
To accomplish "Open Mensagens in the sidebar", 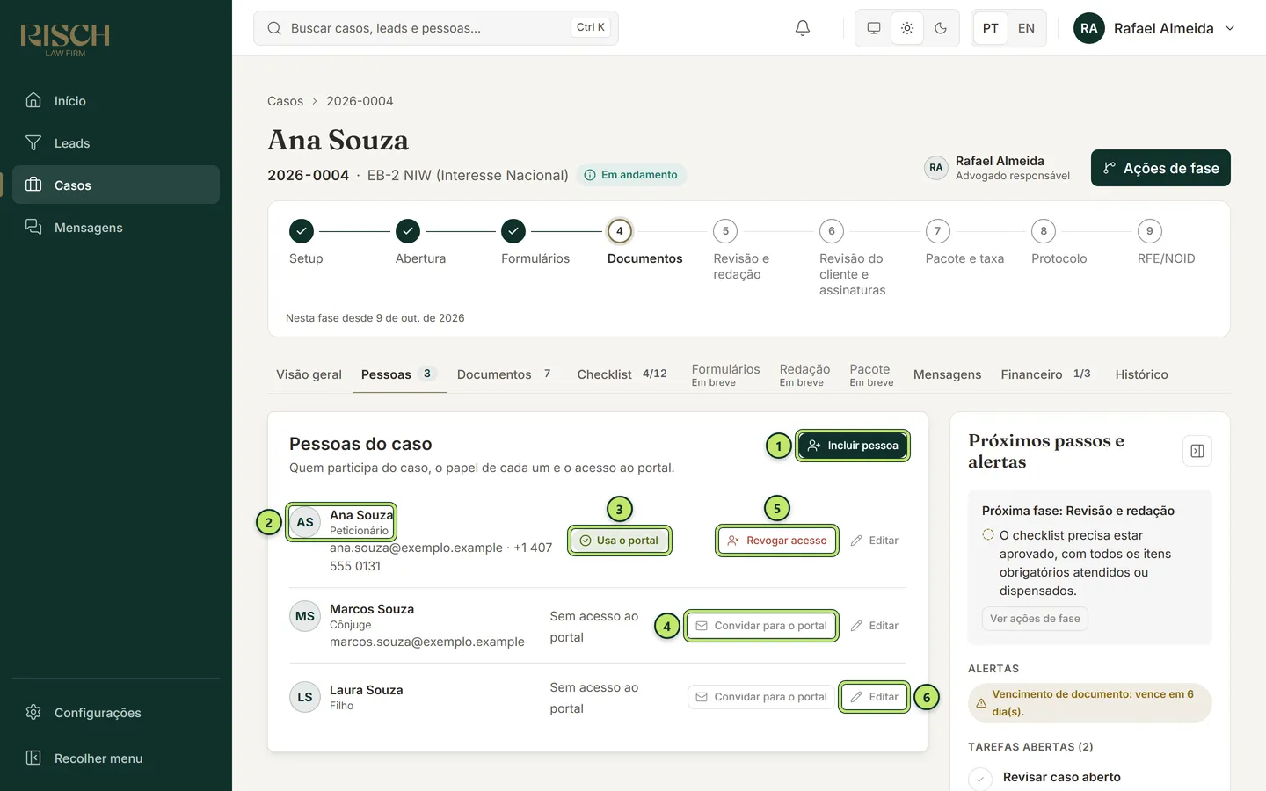I will click(x=116, y=228).
